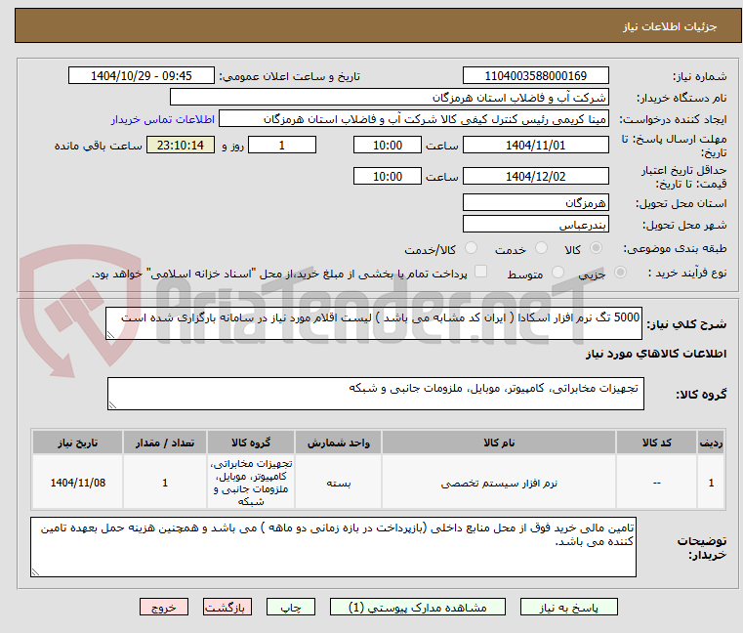This screenshot has width=743, height=633.
Task: Click the ردیف column header
Action: (711, 443)
